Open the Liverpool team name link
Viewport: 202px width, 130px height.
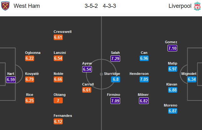(x=180, y=6)
